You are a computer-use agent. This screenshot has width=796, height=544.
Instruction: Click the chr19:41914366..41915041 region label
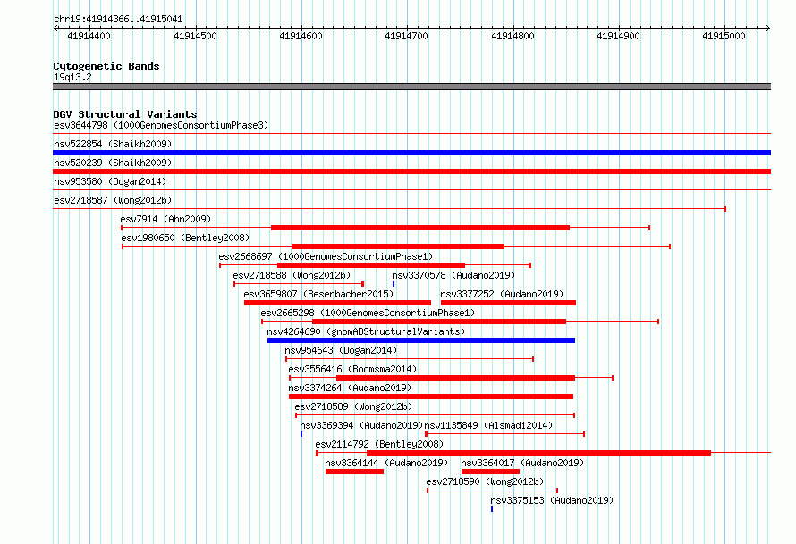(118, 19)
